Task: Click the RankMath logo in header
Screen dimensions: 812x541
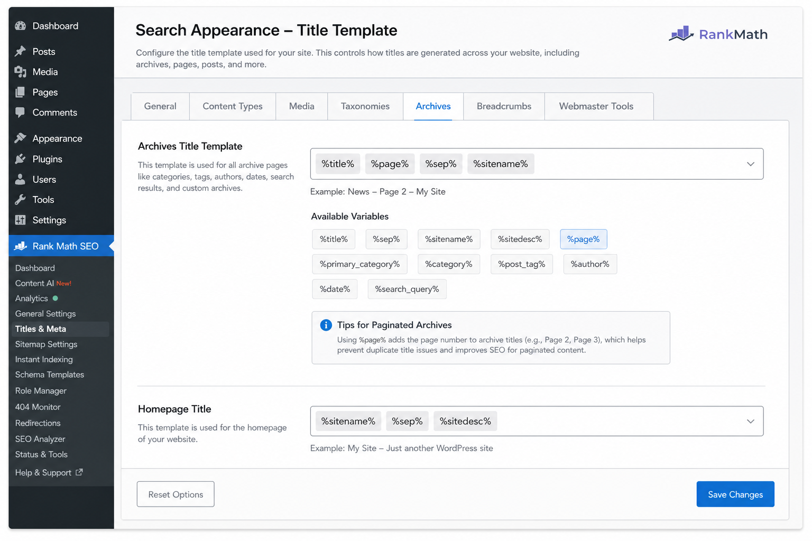Action: (718, 34)
